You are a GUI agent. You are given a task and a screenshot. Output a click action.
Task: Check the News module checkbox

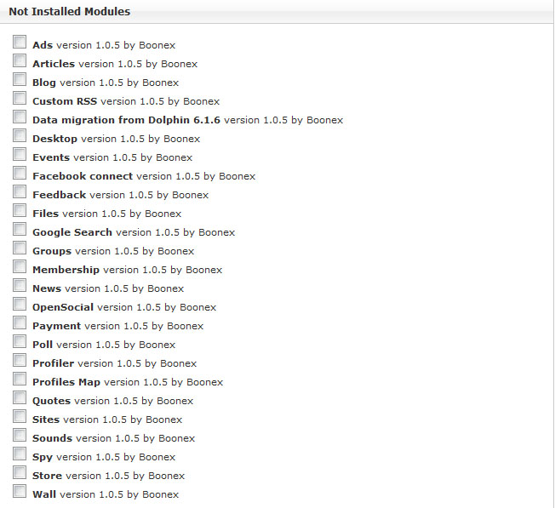point(20,285)
